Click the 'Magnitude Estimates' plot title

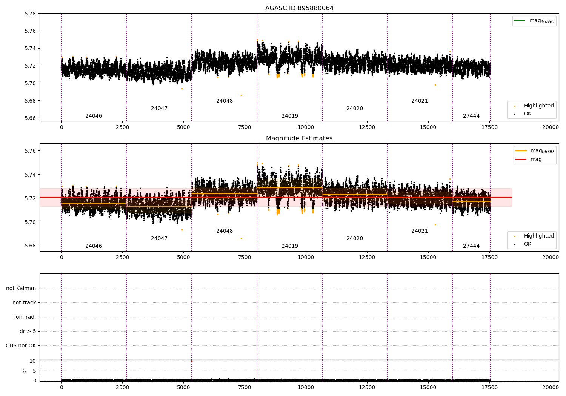click(299, 138)
